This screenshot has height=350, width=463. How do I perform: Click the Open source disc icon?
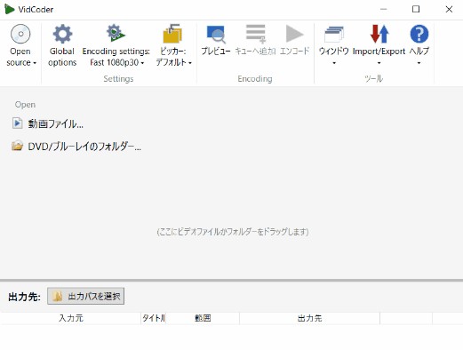pos(20,34)
